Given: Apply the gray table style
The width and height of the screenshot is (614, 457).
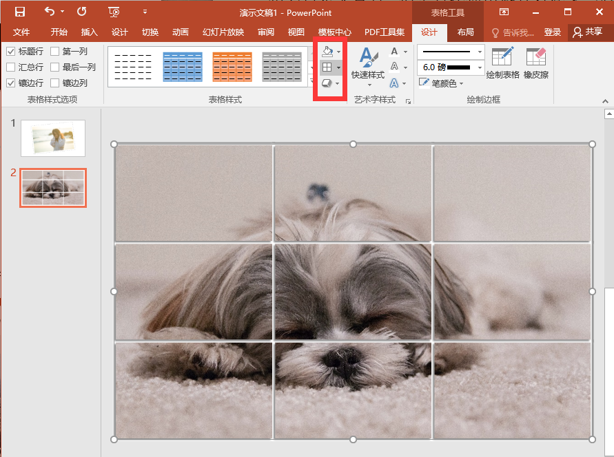Looking at the screenshot, I should pos(282,67).
